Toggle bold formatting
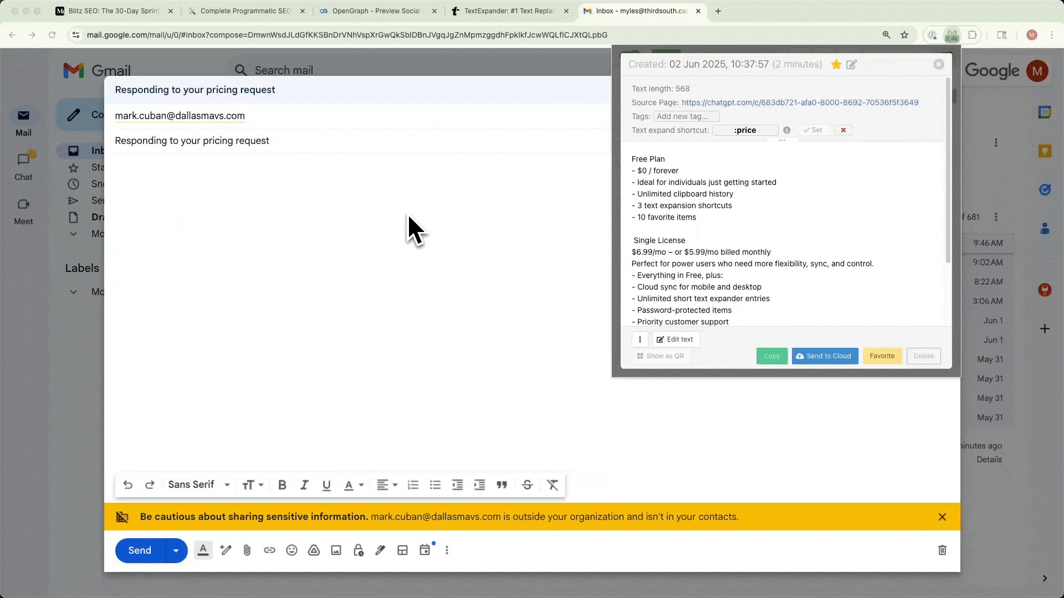The width and height of the screenshot is (1064, 598). pos(282,484)
